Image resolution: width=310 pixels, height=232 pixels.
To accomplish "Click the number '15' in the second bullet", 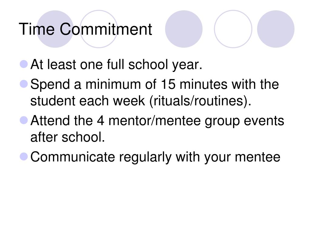I will coord(168,85).
